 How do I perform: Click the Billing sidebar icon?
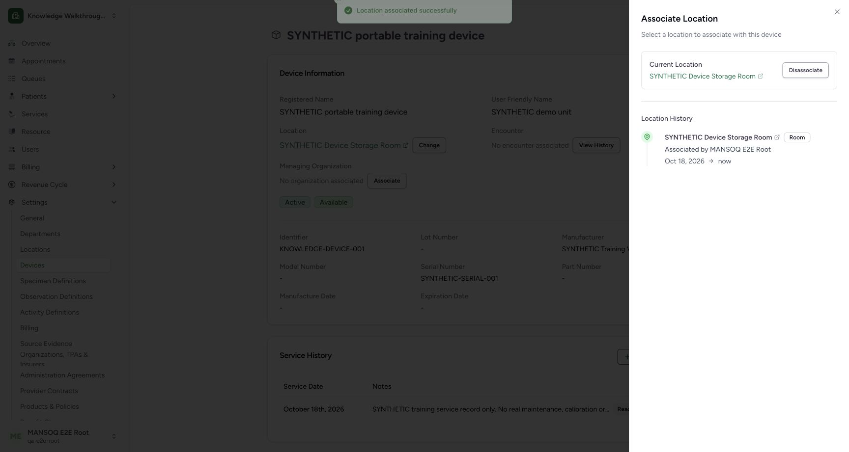pyautogui.click(x=12, y=167)
